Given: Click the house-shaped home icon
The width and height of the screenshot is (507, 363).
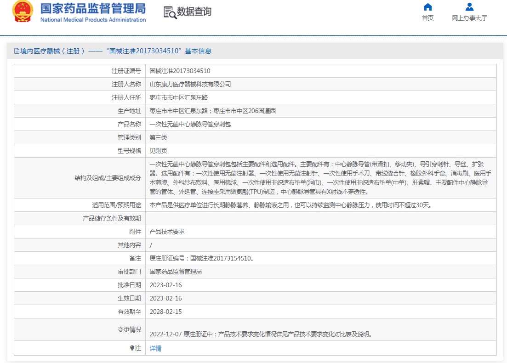Looking at the screenshot, I should [x=427, y=7].
